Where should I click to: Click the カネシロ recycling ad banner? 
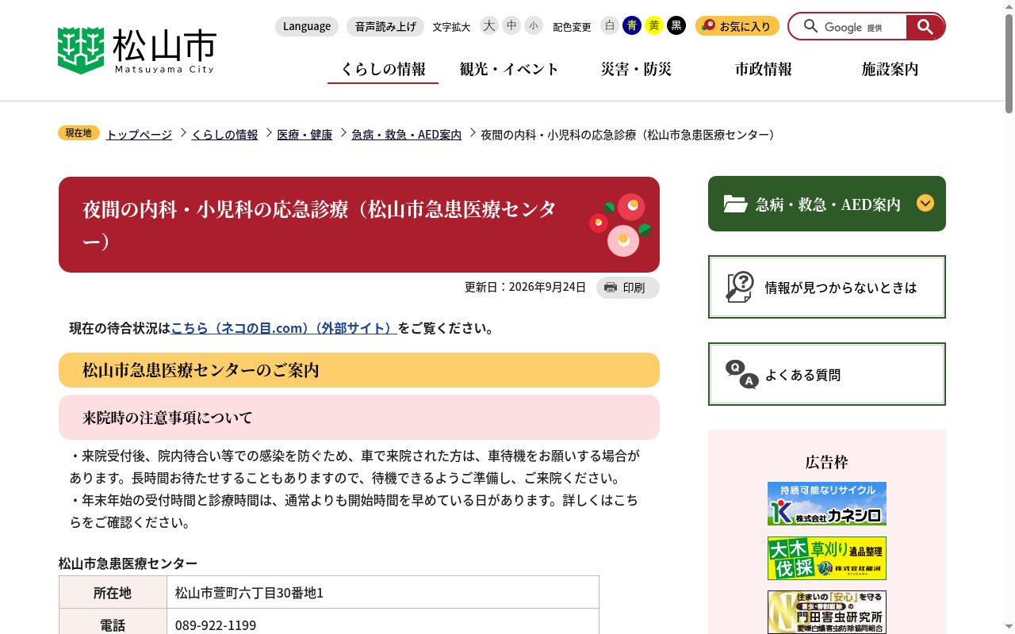(x=827, y=503)
